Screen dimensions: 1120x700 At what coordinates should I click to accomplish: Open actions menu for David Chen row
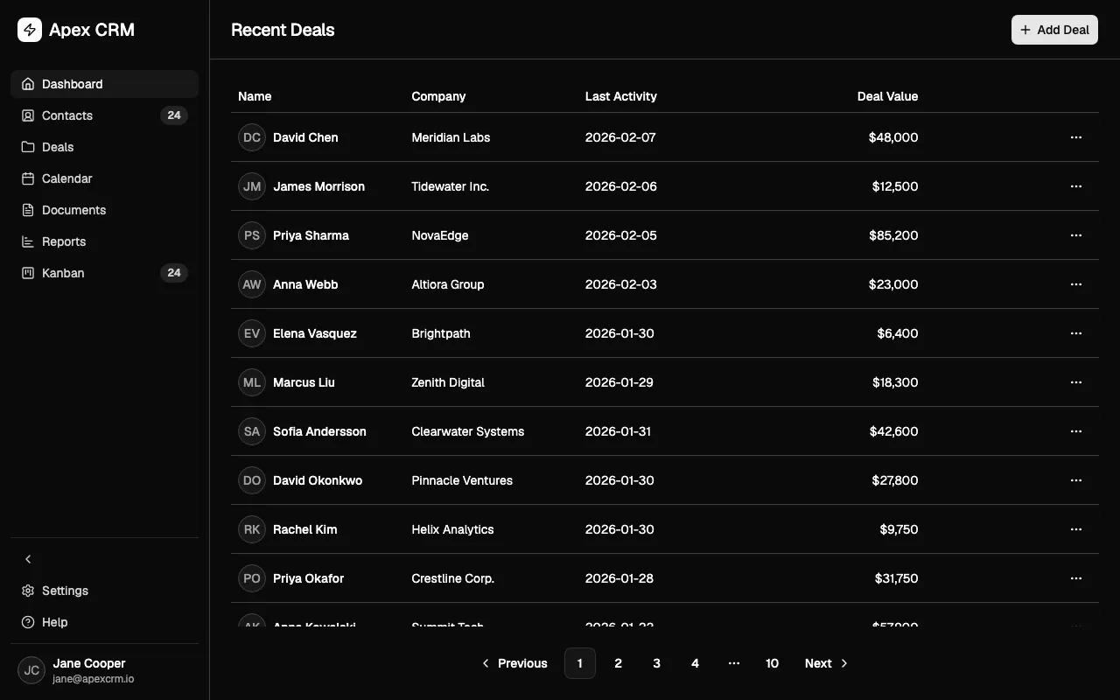pos(1076,137)
